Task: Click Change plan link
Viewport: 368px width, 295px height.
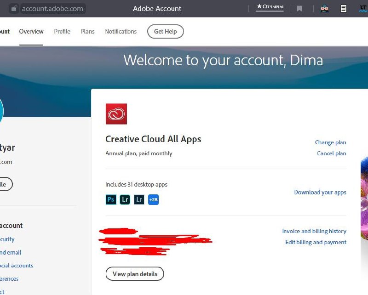Action: pos(330,142)
